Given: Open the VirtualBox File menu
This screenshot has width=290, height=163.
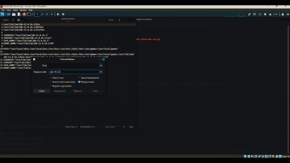Looking at the screenshot, I should pyautogui.click(x=3, y=10).
